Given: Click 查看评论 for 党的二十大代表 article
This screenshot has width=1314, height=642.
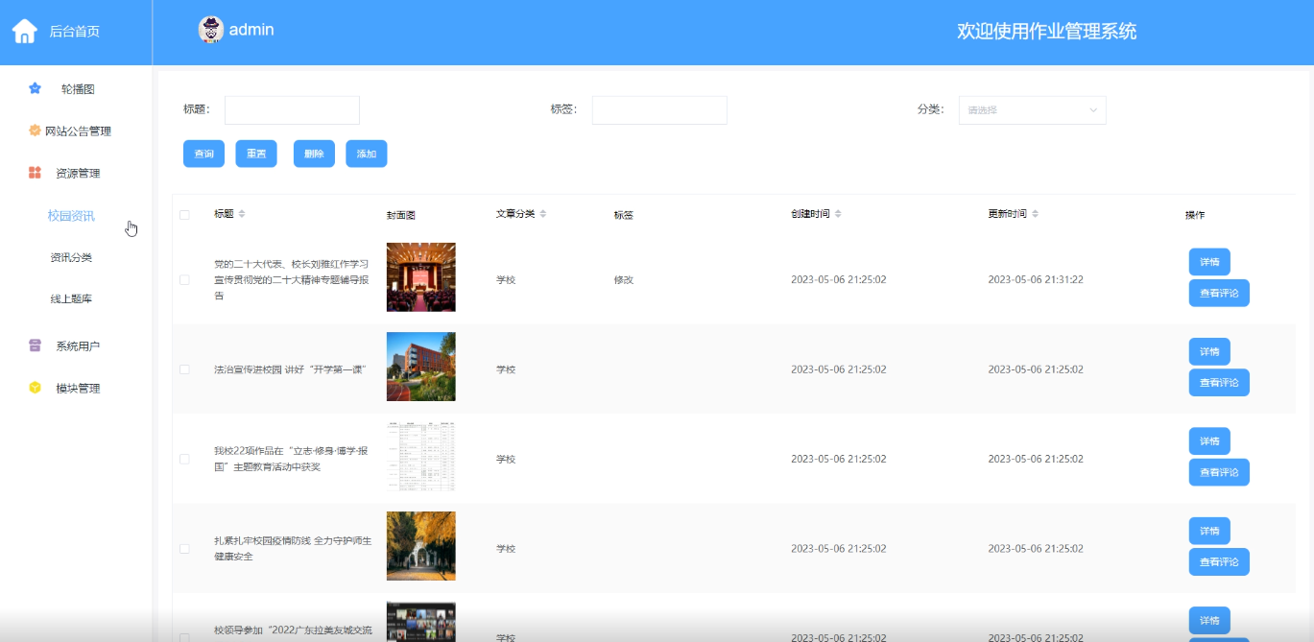Looking at the screenshot, I should [1219, 293].
